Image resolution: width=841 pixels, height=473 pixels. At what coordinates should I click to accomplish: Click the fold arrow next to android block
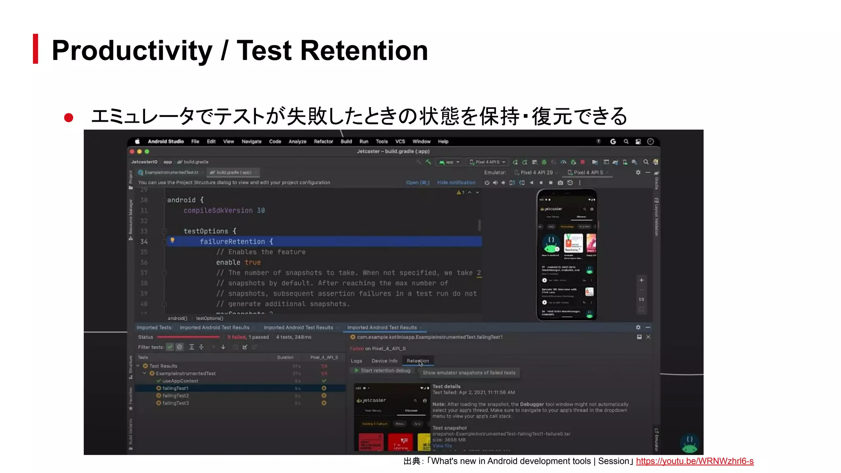point(164,200)
